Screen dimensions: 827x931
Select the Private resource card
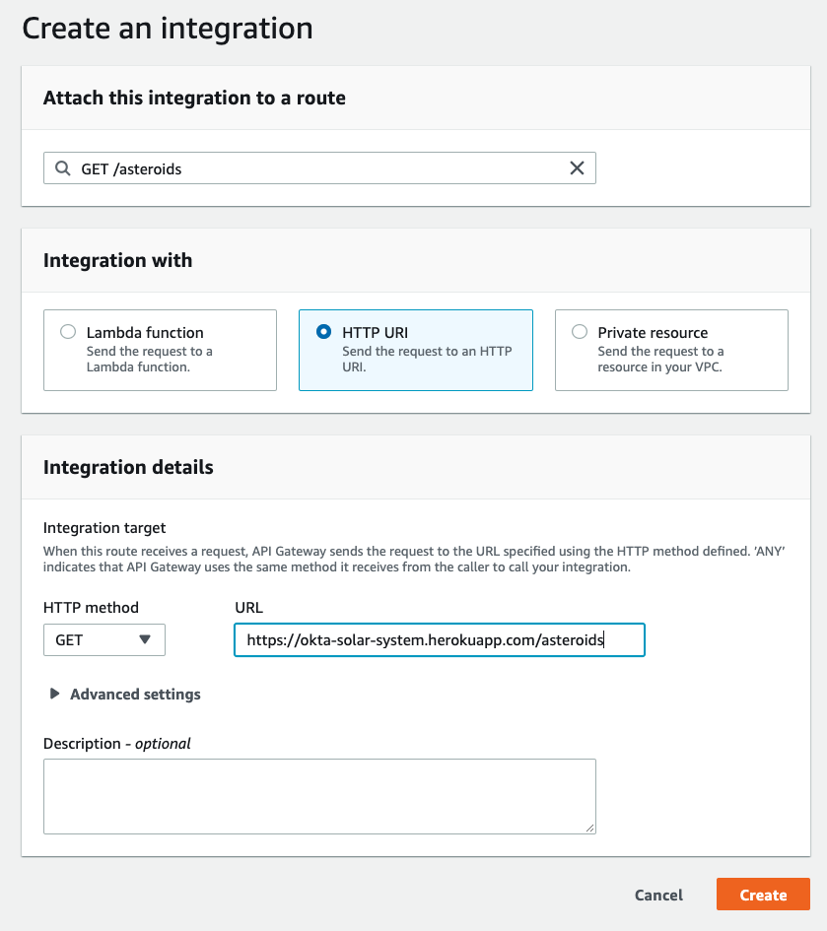click(x=671, y=350)
